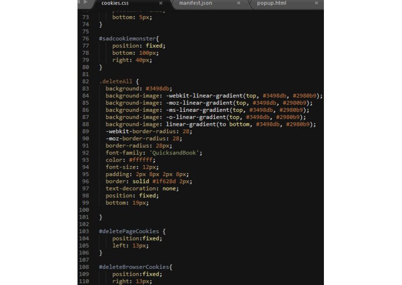Click the tab scroll right arrow
402x285 pixels.
[86, 2]
